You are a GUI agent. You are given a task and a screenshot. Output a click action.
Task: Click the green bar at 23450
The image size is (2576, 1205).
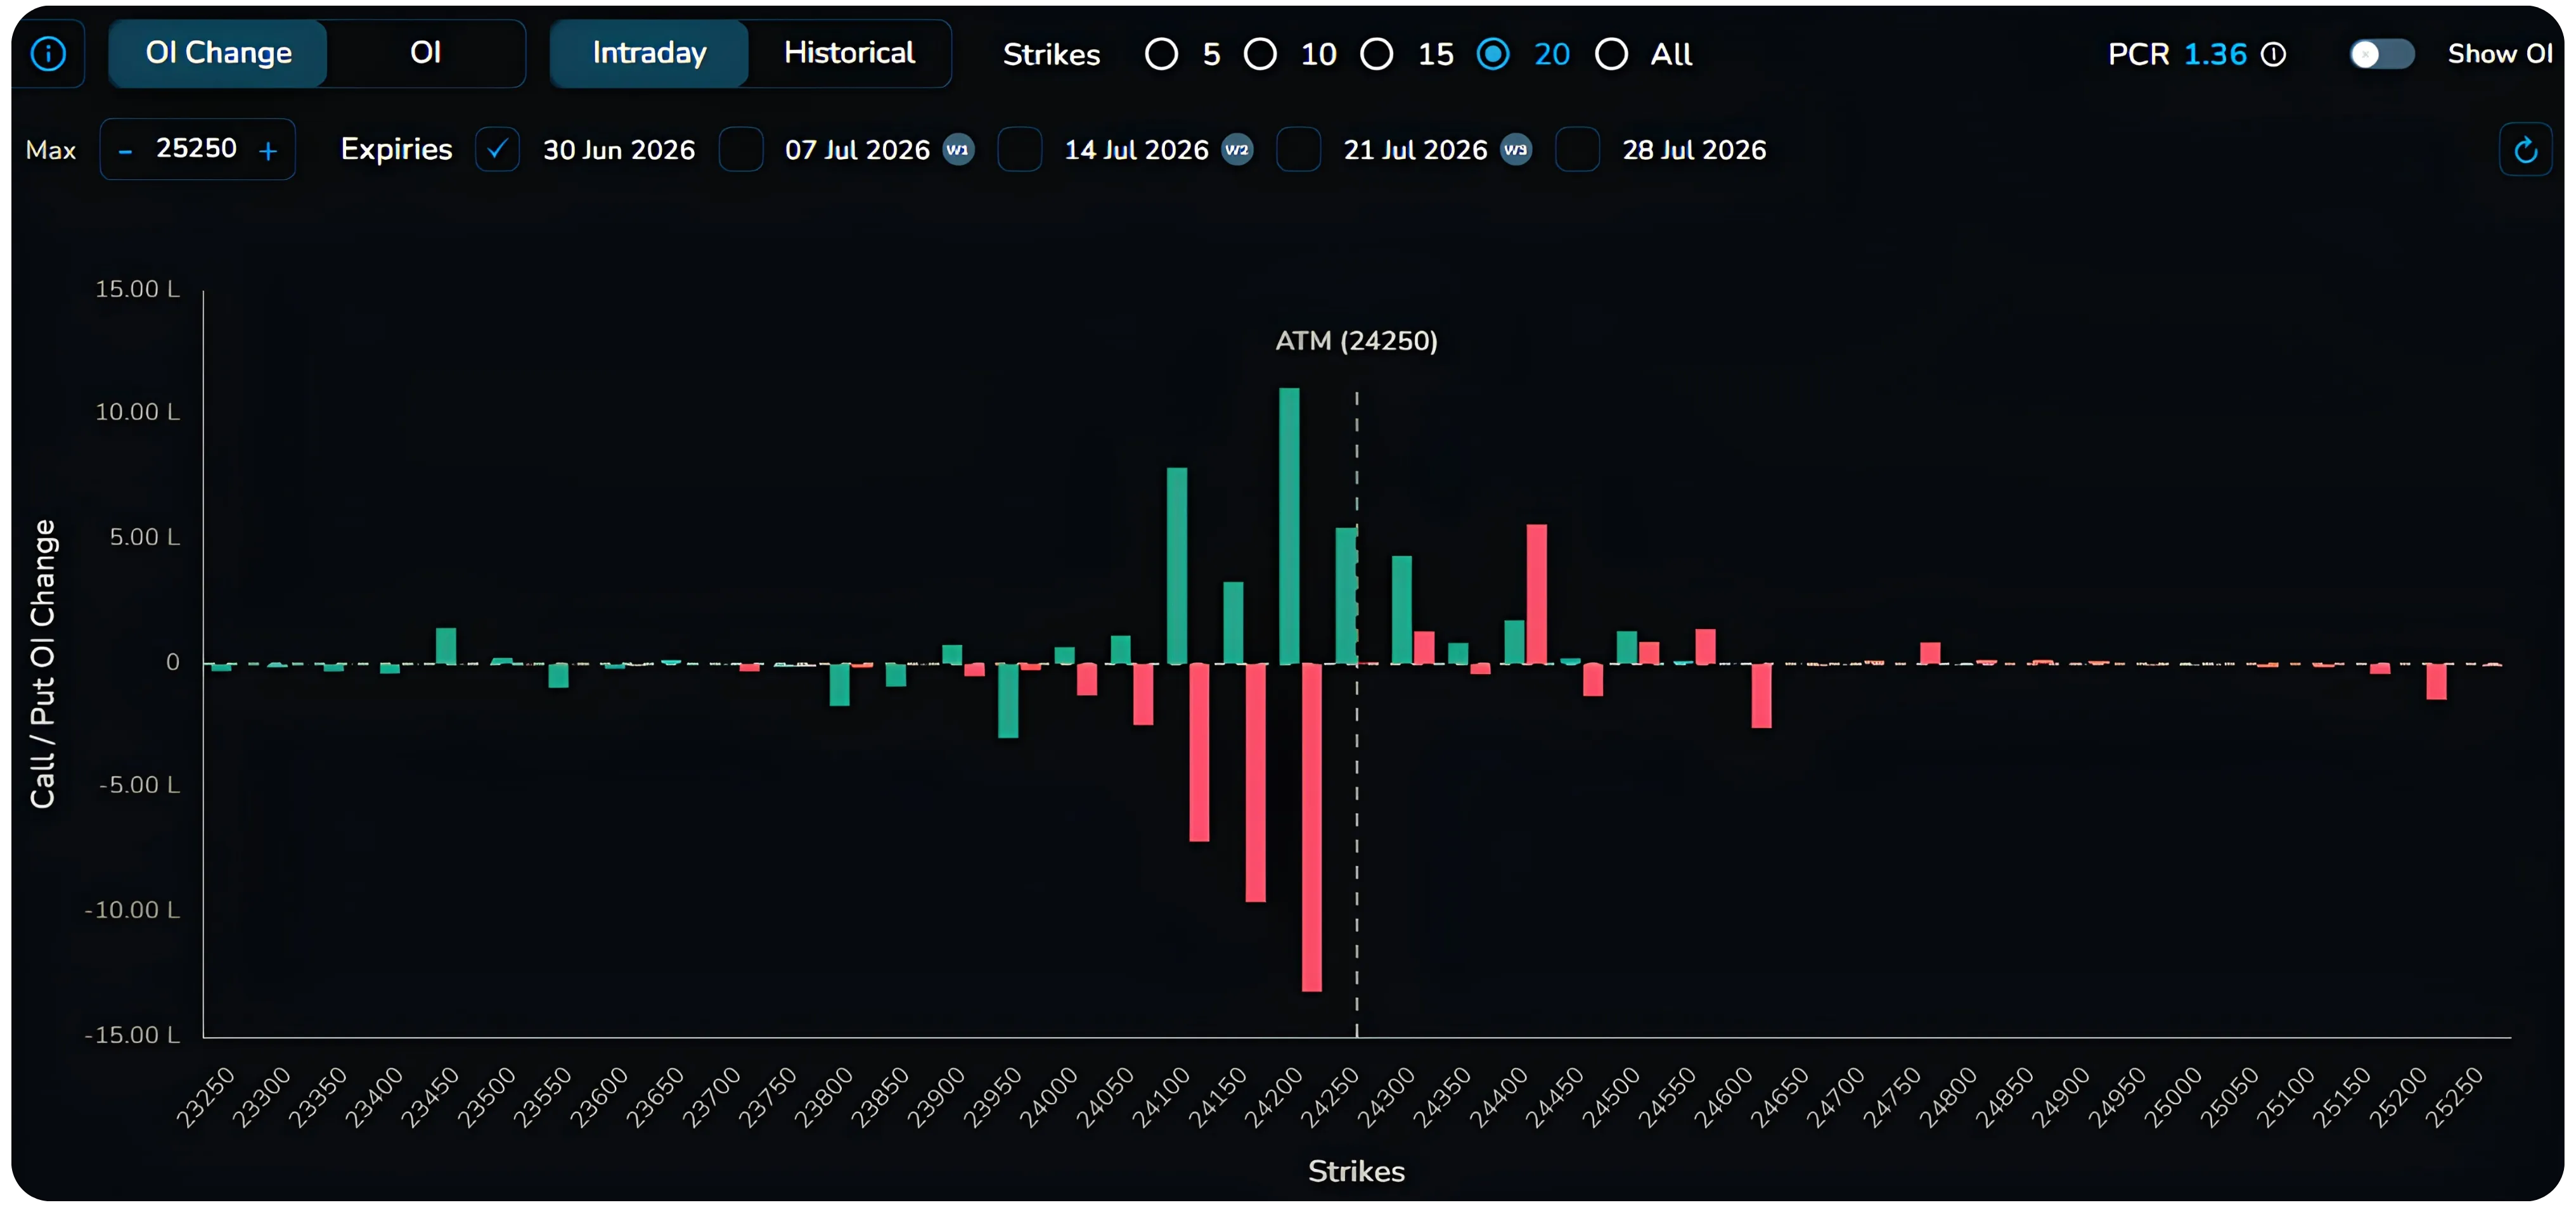point(446,646)
